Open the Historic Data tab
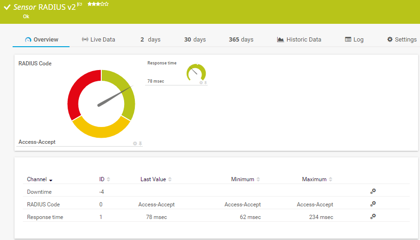420x240 pixels. pos(299,40)
